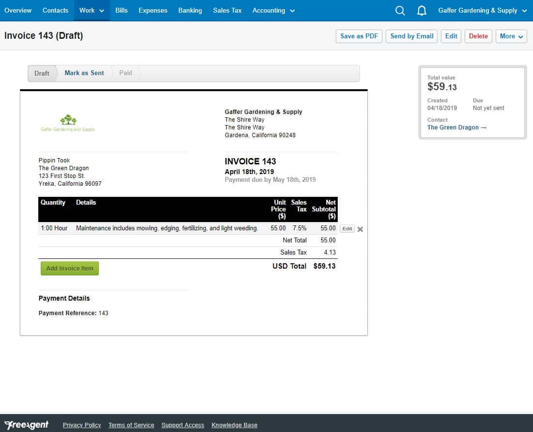Click the 7.5% sales tax cell

click(x=299, y=228)
